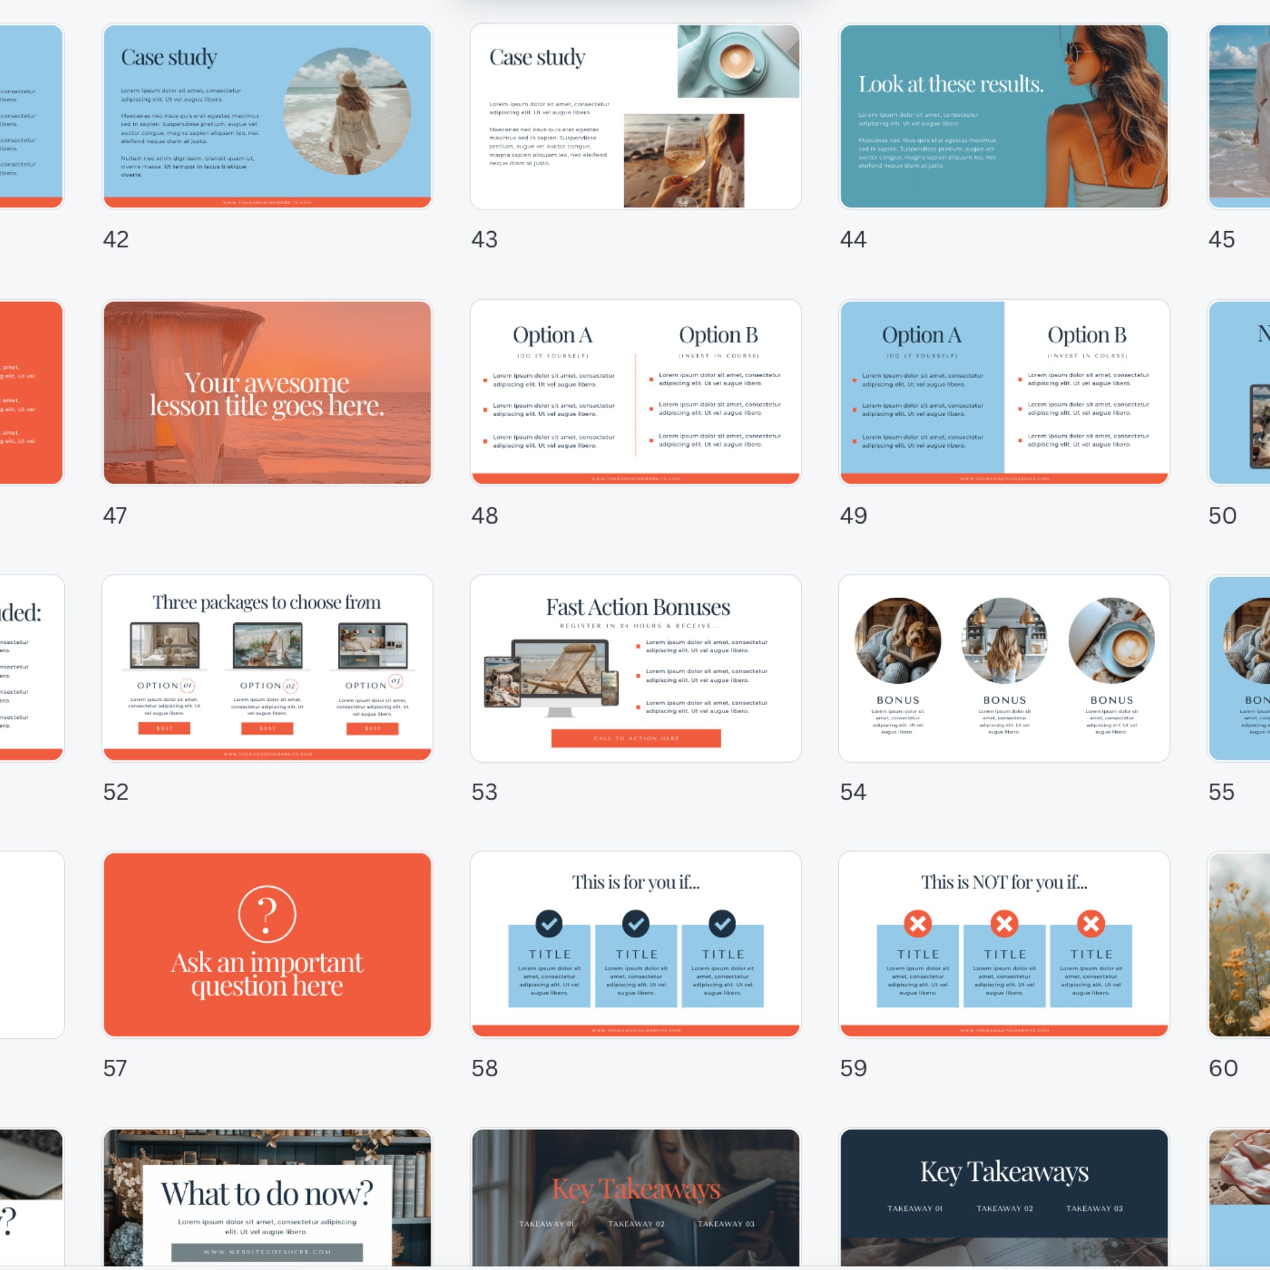Select partially visible slide 60 flowers thumbnail
Screen dimensions: 1270x1270
pyautogui.click(x=1239, y=945)
